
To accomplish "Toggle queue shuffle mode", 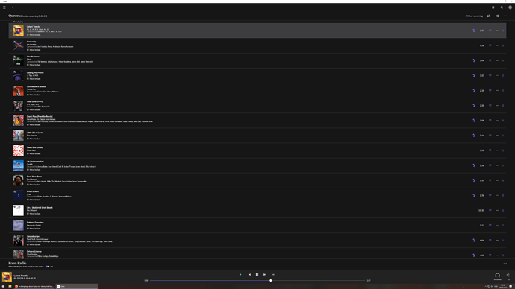I will [497, 16].
